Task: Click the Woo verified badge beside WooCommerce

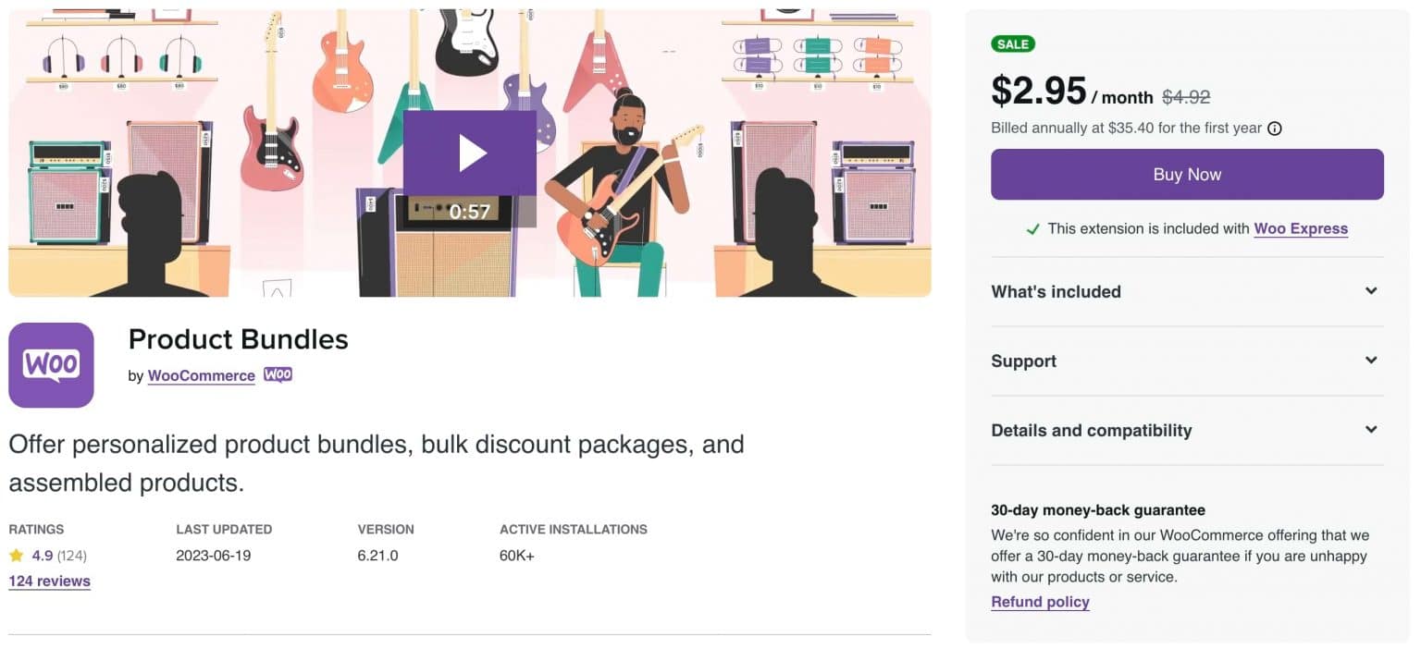Action: point(278,375)
